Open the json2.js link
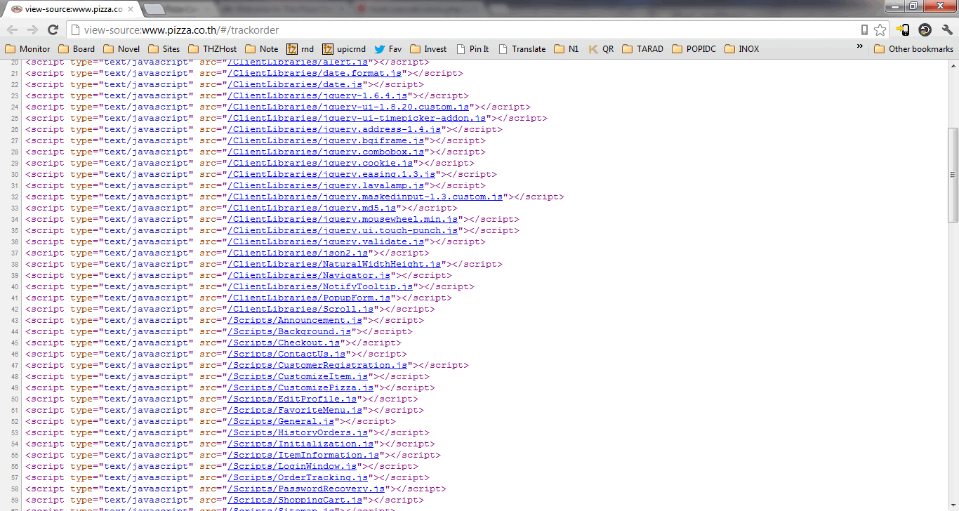Viewport: 959px width, 511px height. point(298,253)
